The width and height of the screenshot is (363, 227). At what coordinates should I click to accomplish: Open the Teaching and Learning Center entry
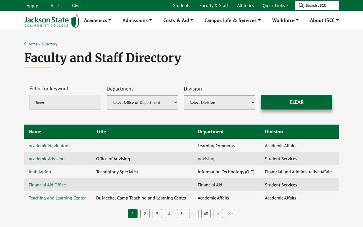click(x=57, y=198)
